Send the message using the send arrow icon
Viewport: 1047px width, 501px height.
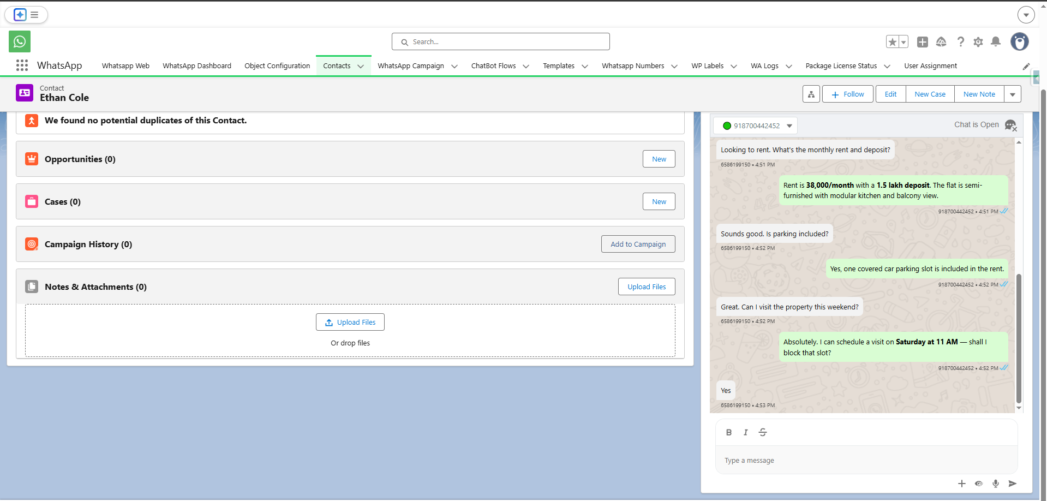click(x=1013, y=484)
